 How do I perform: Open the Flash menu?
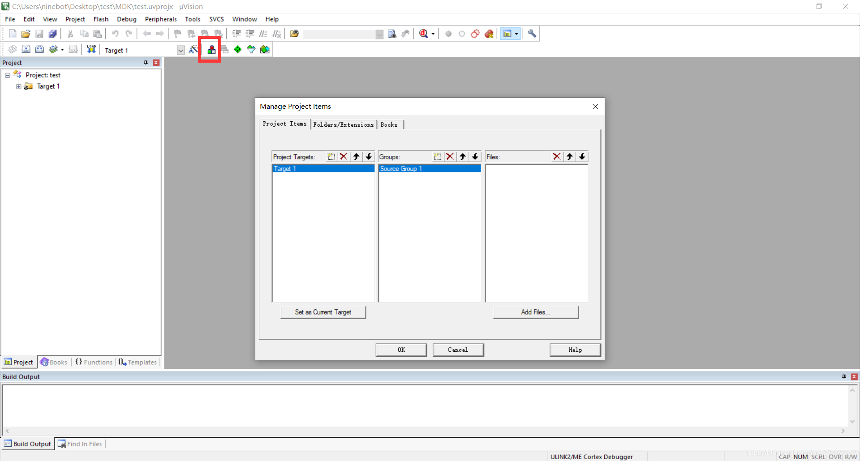101,19
